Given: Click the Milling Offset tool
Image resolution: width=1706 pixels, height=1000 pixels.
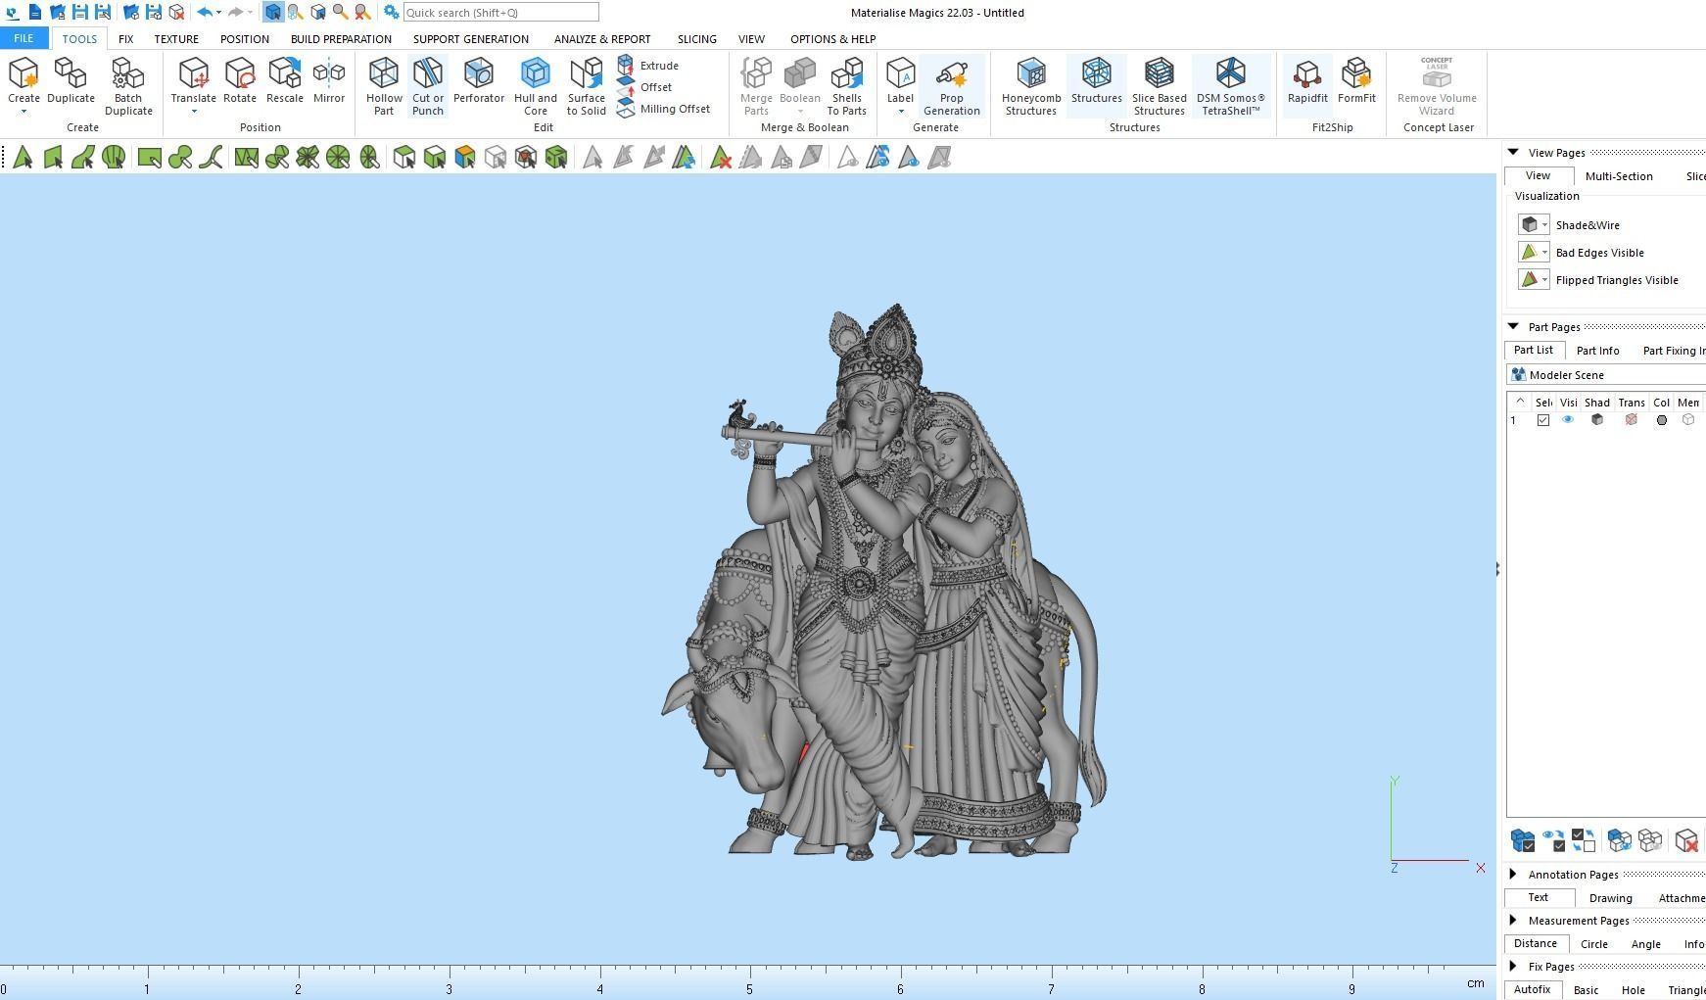Looking at the screenshot, I should click(x=664, y=109).
